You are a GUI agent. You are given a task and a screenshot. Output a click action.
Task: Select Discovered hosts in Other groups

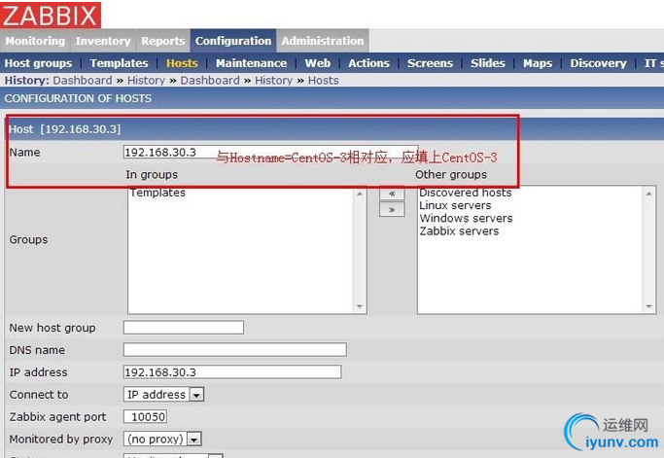[x=466, y=193]
